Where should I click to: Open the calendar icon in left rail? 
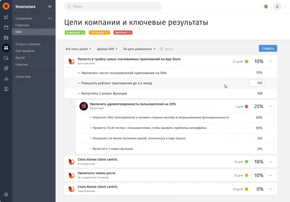(x=6, y=27)
